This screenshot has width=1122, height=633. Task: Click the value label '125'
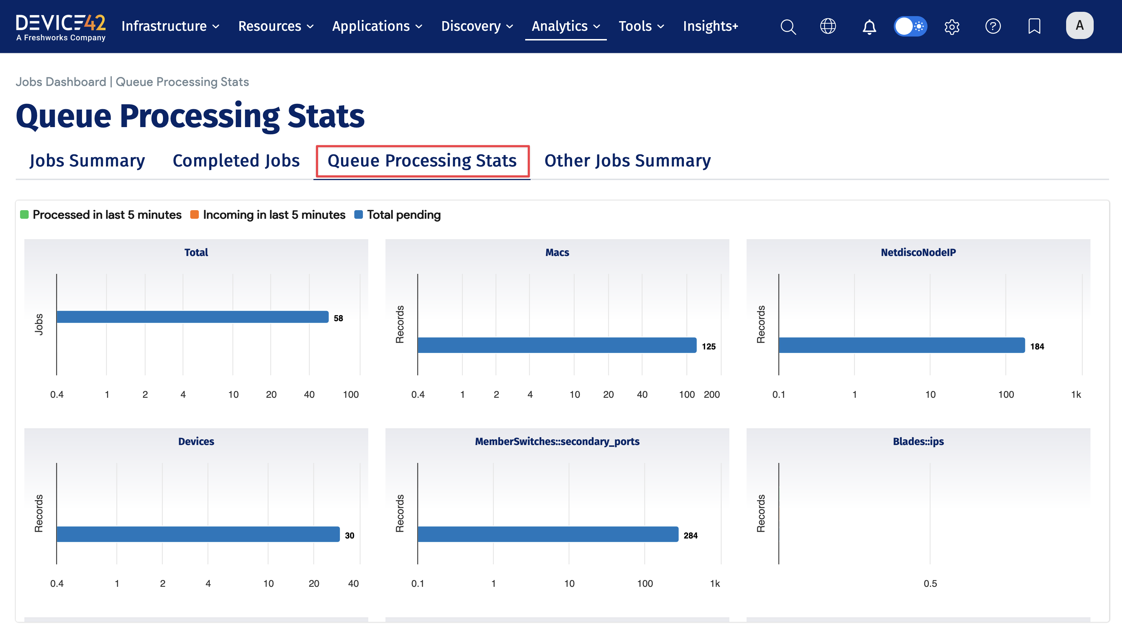point(709,347)
